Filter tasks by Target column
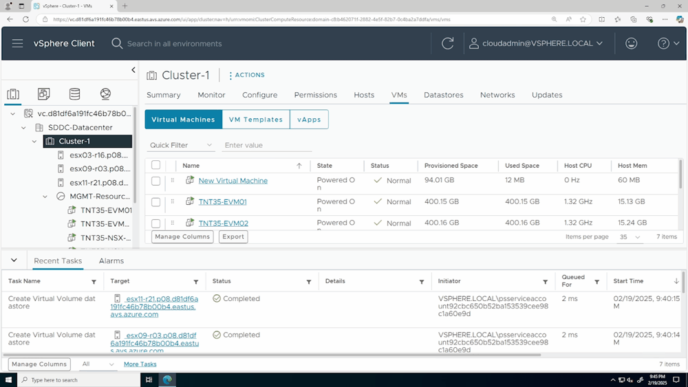Viewport: 688px width, 387px height. coord(195,282)
